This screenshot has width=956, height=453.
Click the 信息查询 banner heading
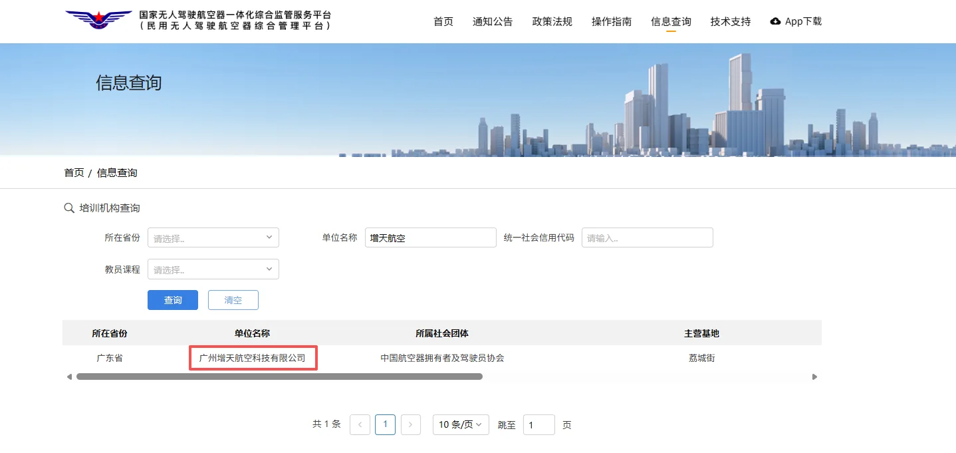(129, 83)
